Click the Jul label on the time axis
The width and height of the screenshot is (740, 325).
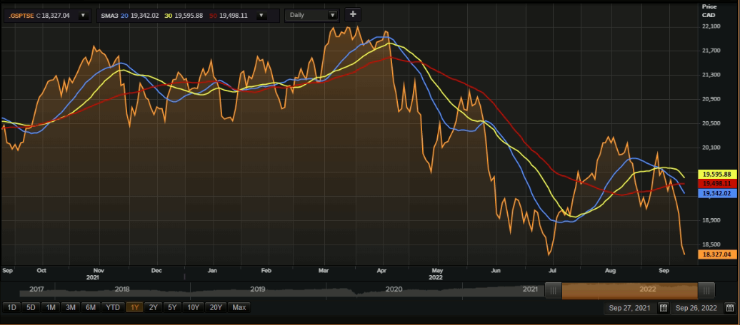point(551,271)
